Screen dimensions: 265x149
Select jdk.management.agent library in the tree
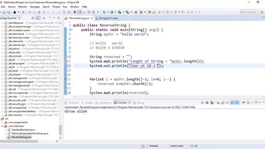[21, 82]
